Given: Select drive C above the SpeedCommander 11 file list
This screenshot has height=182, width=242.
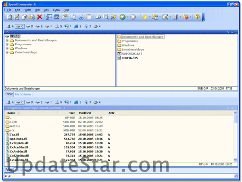Looking at the screenshot, I should click(20, 102).
